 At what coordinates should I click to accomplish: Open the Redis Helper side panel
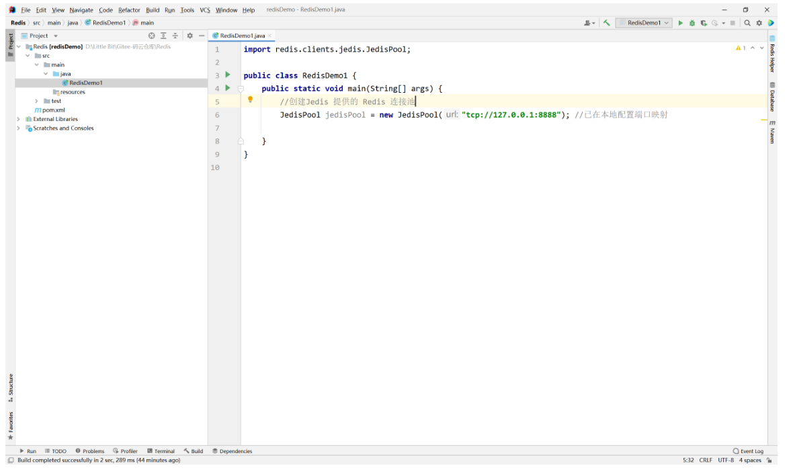[772, 54]
